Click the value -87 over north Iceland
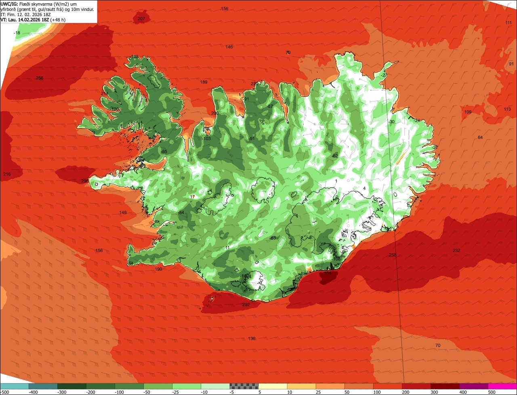 [270, 106]
